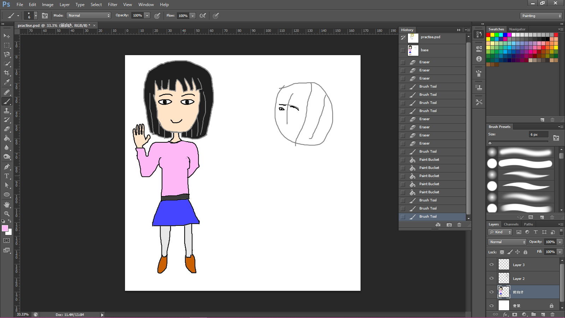Select the History Brush tool

pos(7,120)
